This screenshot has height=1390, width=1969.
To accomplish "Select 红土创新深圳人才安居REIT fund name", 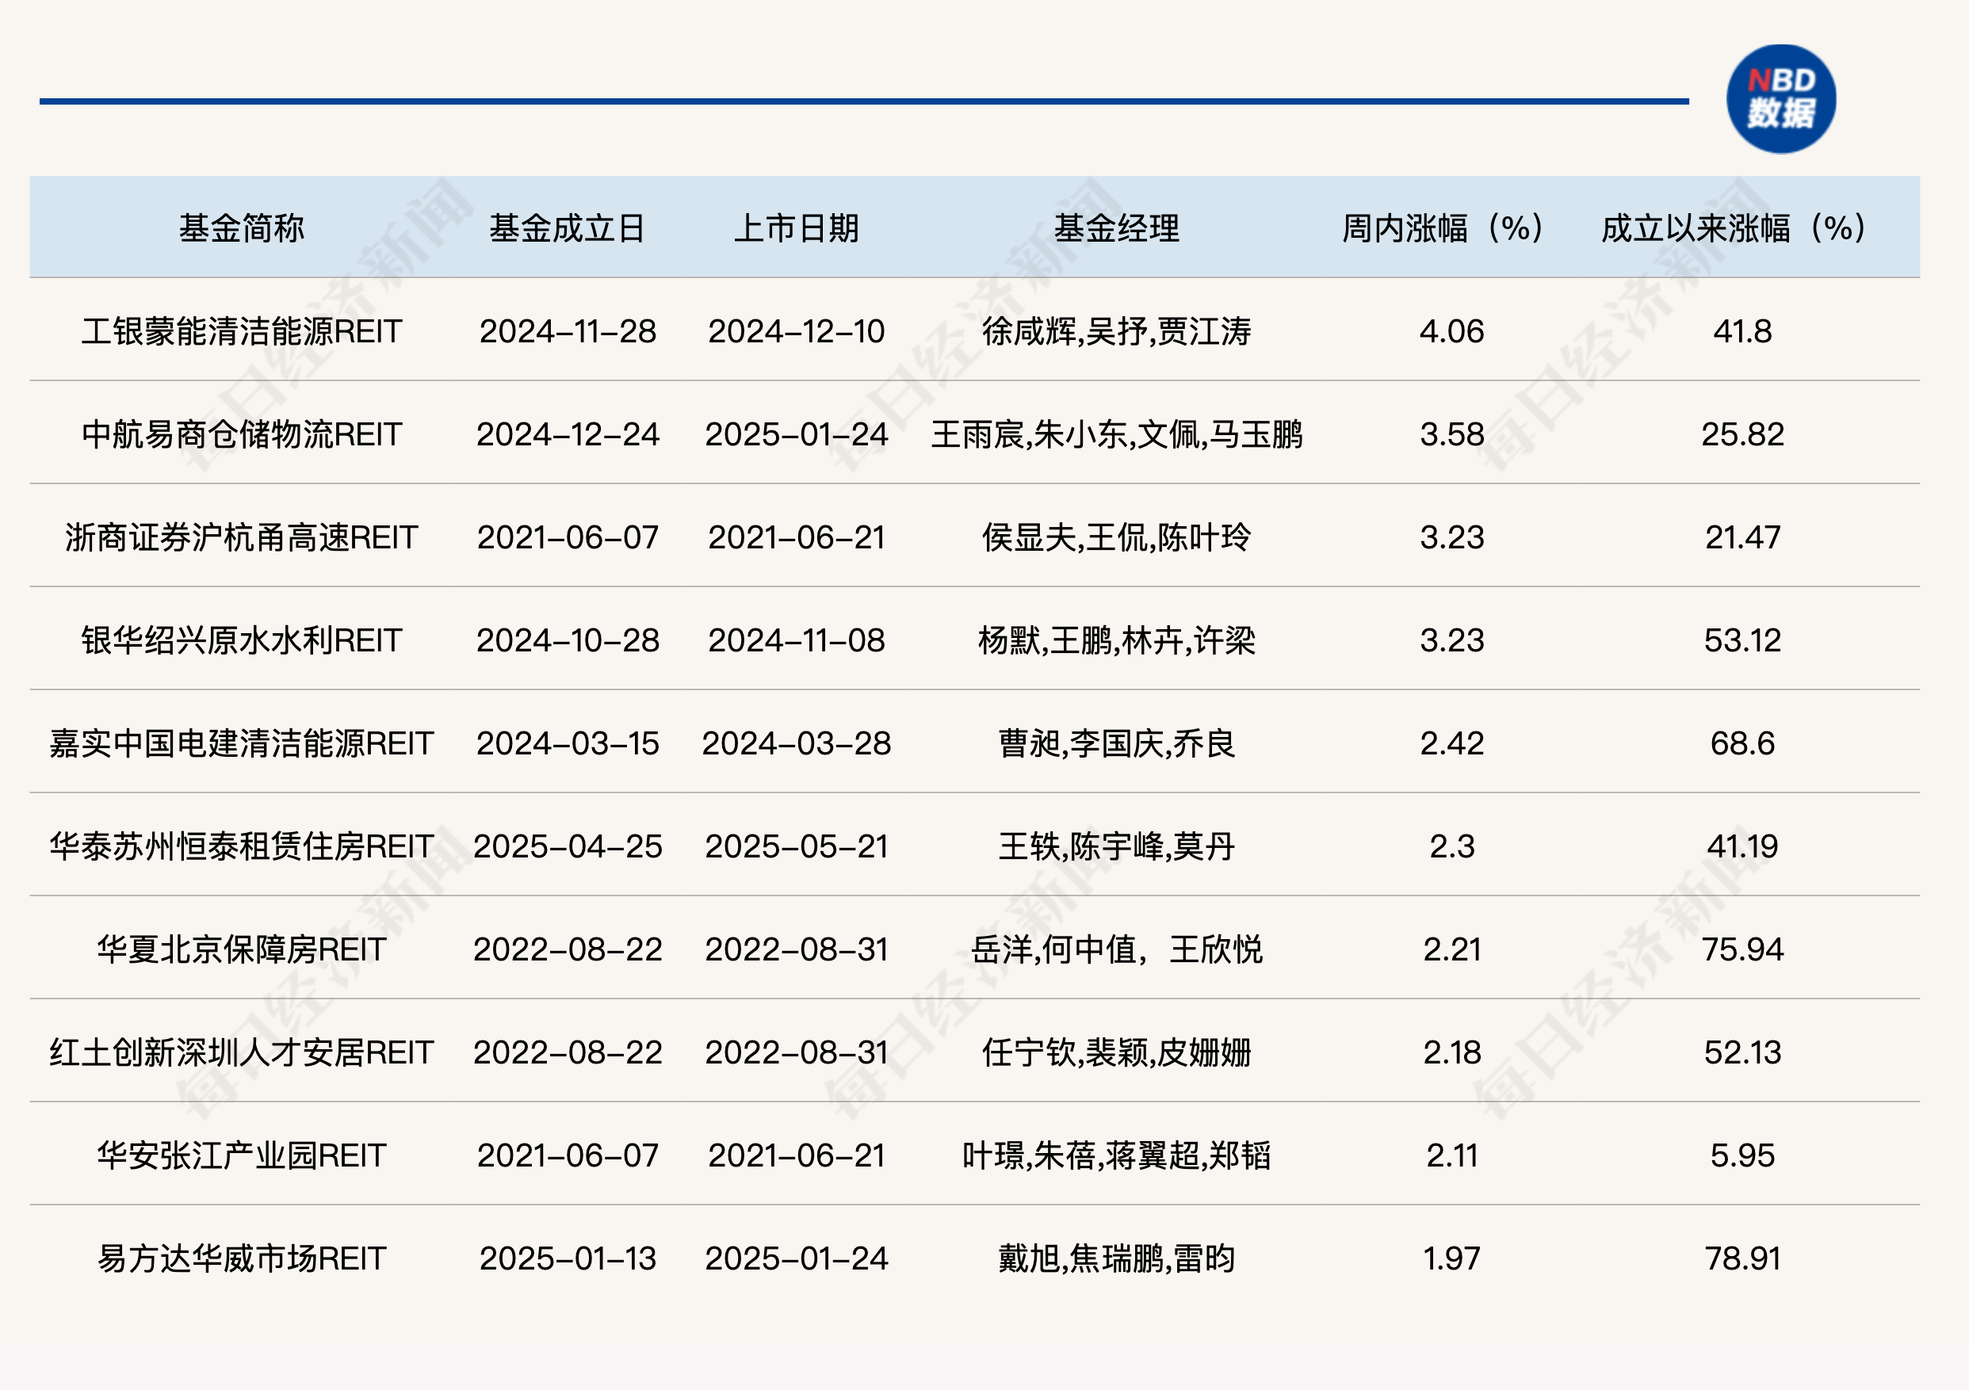I will click(x=241, y=1052).
